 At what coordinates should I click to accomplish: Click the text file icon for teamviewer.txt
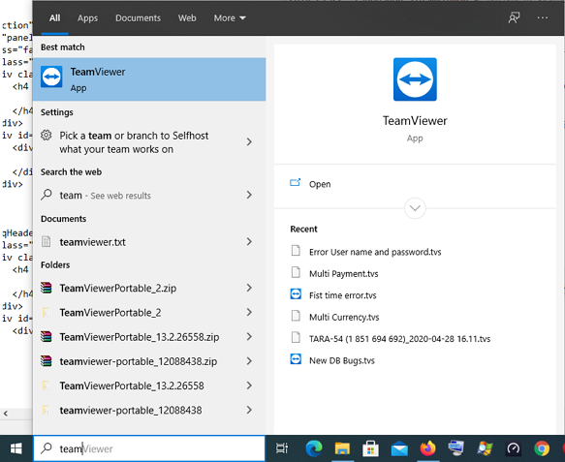click(x=47, y=241)
